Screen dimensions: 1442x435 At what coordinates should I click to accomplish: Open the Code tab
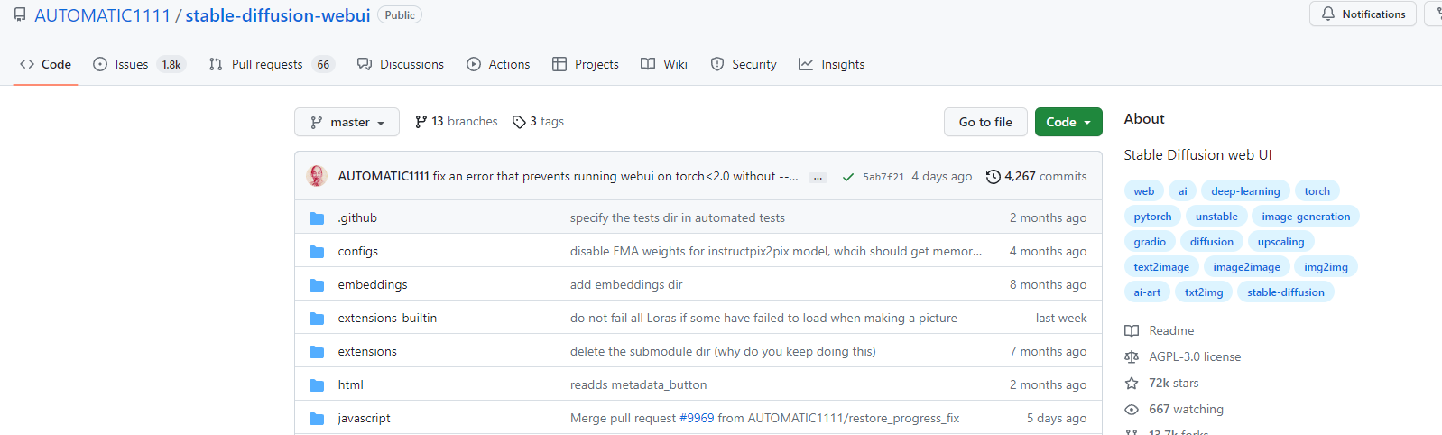point(45,64)
